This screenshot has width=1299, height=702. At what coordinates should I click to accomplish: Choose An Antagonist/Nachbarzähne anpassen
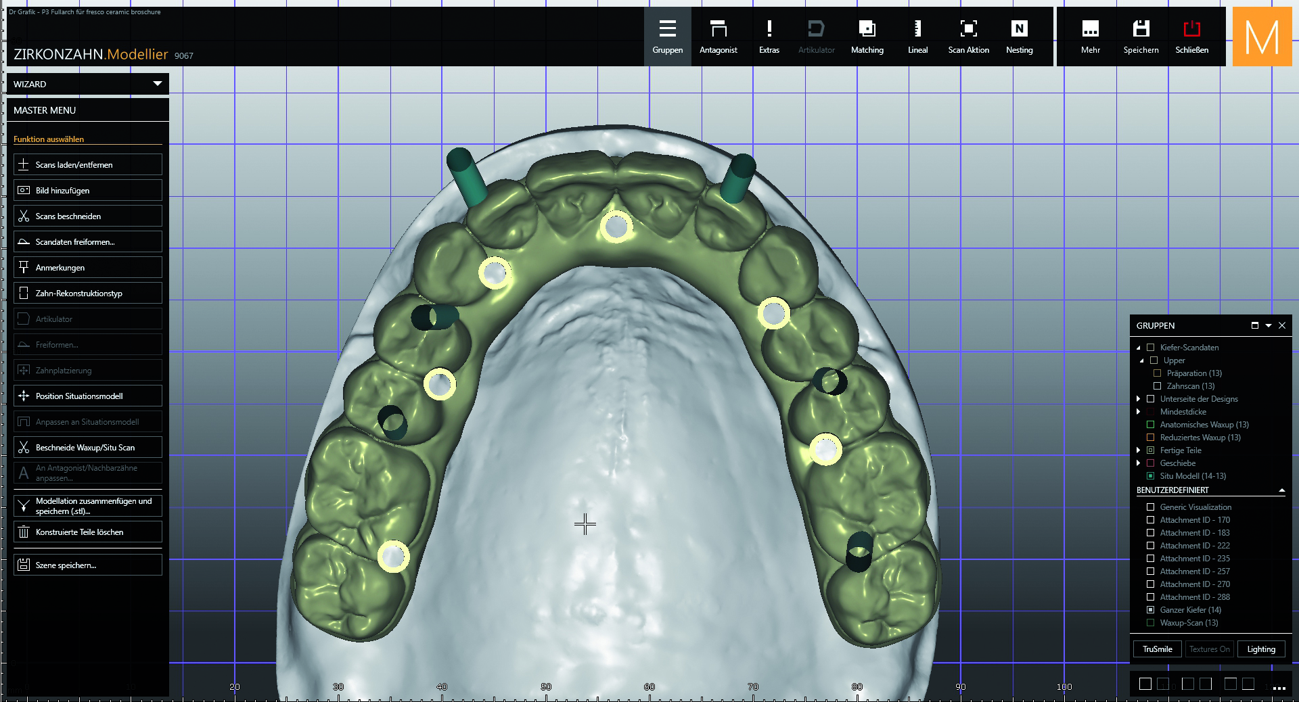(88, 473)
